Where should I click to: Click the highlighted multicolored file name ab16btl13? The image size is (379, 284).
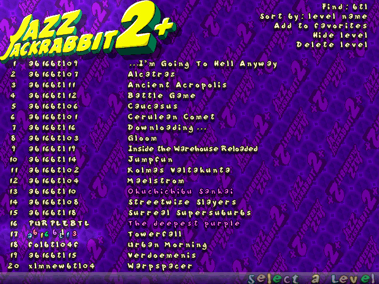pos(52,234)
